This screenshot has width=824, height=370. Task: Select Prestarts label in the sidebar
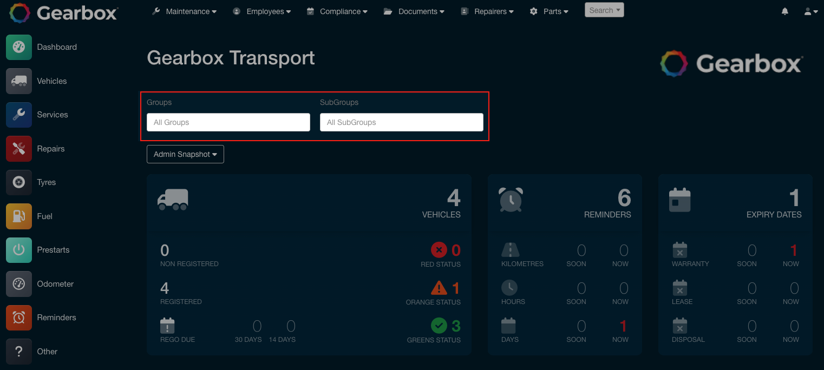tap(53, 250)
